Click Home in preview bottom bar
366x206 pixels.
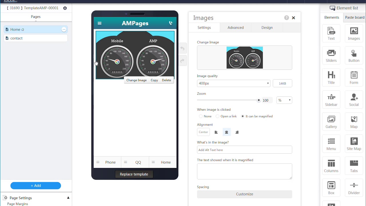coord(163,162)
